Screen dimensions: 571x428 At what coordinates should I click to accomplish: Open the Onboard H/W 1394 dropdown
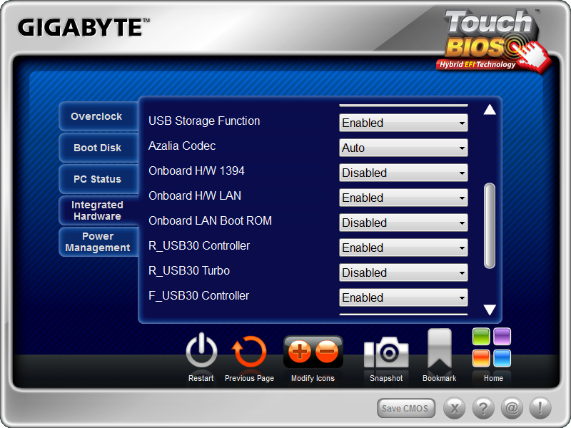click(x=403, y=173)
